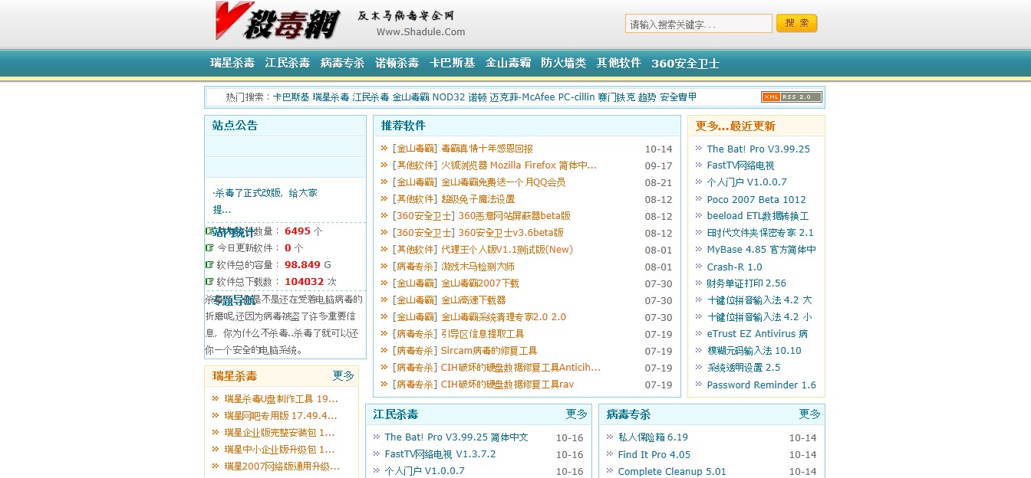Click hot search link 赛门铁克
This screenshot has width=1031, height=478.
click(x=617, y=97)
